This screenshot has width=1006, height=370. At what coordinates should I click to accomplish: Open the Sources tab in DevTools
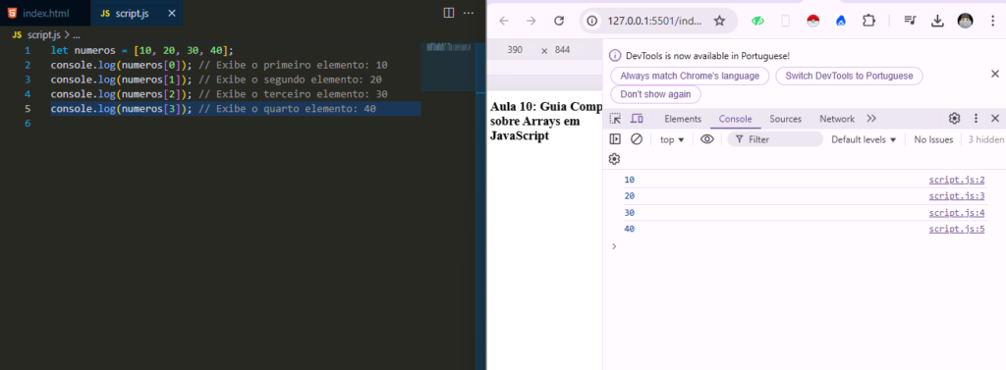point(785,119)
